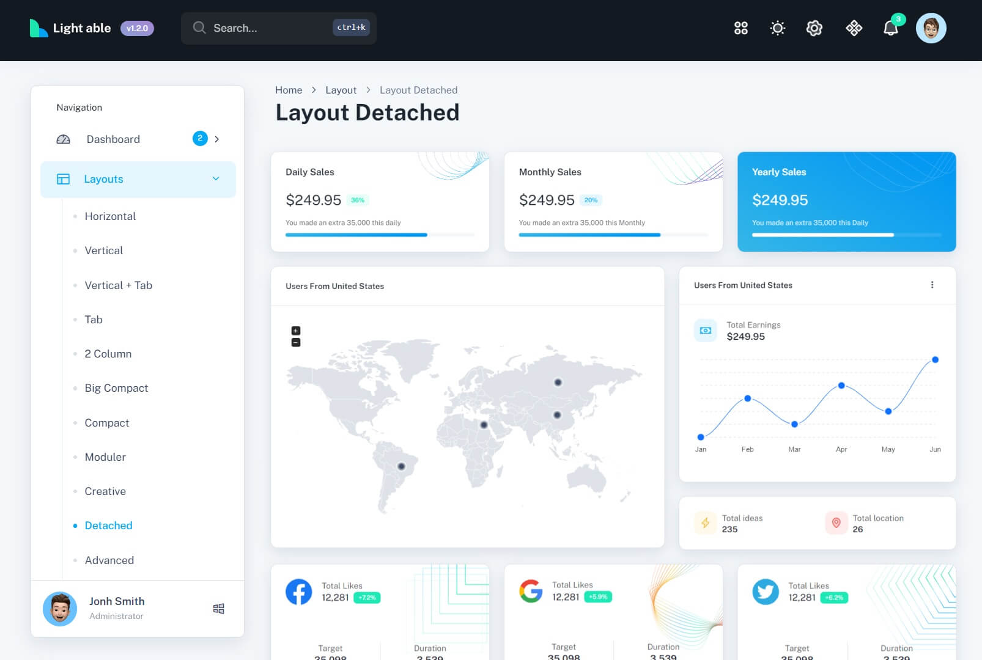Image resolution: width=982 pixels, height=660 pixels.
Task: Open settings gear icon in header
Action: coord(814,28)
